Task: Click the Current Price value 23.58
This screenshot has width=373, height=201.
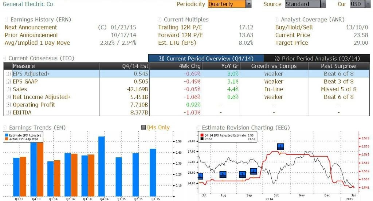Action: (361, 35)
